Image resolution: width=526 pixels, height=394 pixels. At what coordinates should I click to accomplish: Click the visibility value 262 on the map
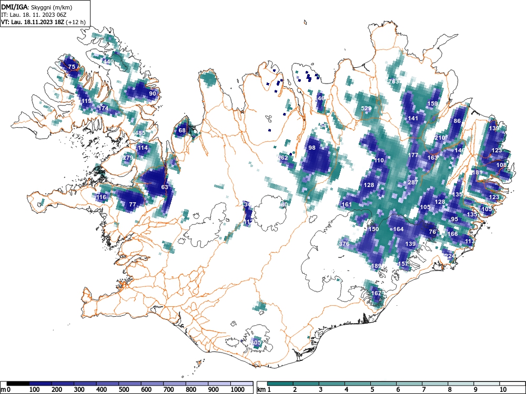[283, 158]
